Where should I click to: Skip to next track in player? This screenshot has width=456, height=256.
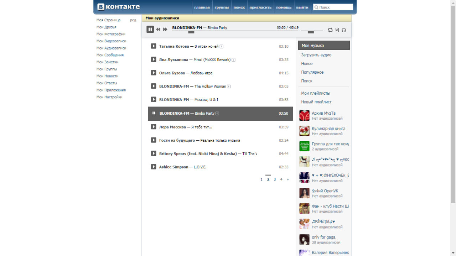(165, 30)
